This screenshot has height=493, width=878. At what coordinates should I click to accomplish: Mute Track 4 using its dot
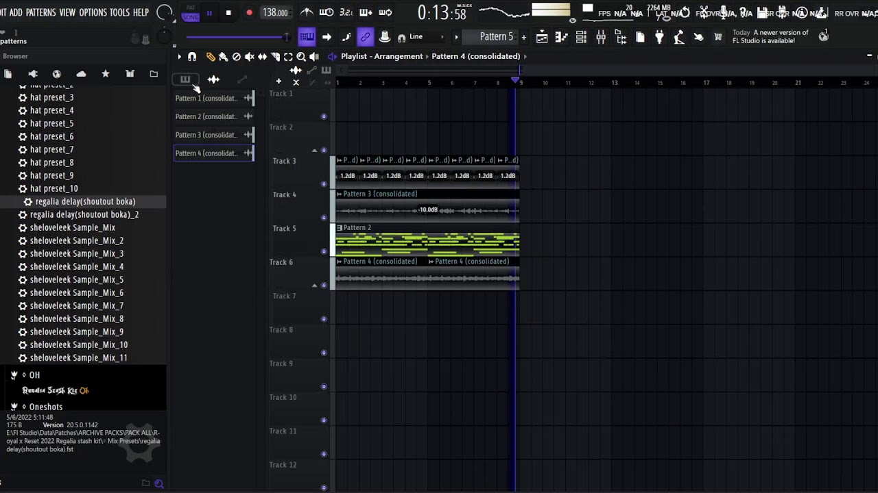tap(324, 218)
